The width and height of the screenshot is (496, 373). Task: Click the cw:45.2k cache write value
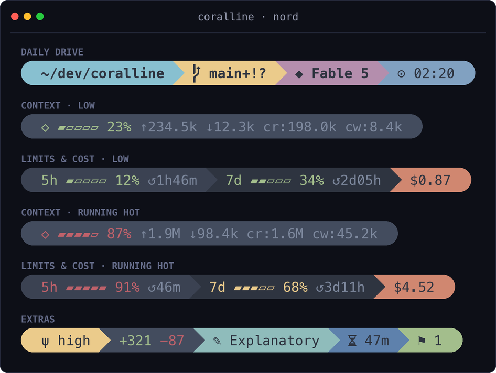345,234
